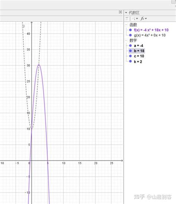Hide g(x) using its visibility dot
Screen dimensions: 176x204
pos(130,35)
